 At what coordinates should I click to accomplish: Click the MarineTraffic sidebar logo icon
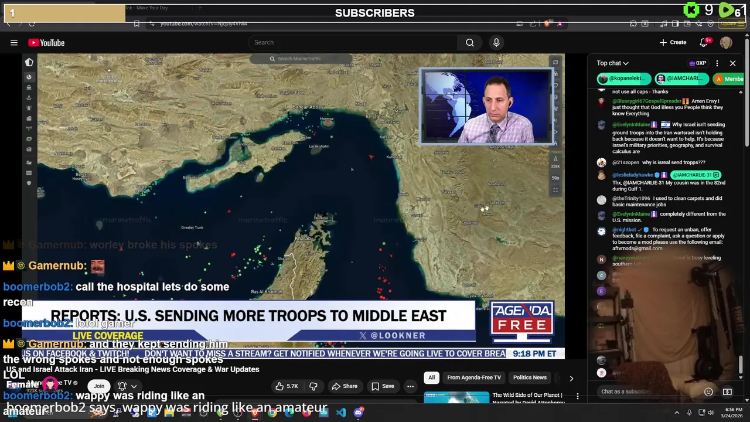(29, 62)
